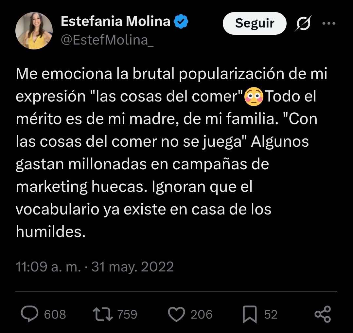Click the 11:09 a. m. timestamp
Image resolution: width=353 pixels, height=333 pixels.
[x=48, y=267]
